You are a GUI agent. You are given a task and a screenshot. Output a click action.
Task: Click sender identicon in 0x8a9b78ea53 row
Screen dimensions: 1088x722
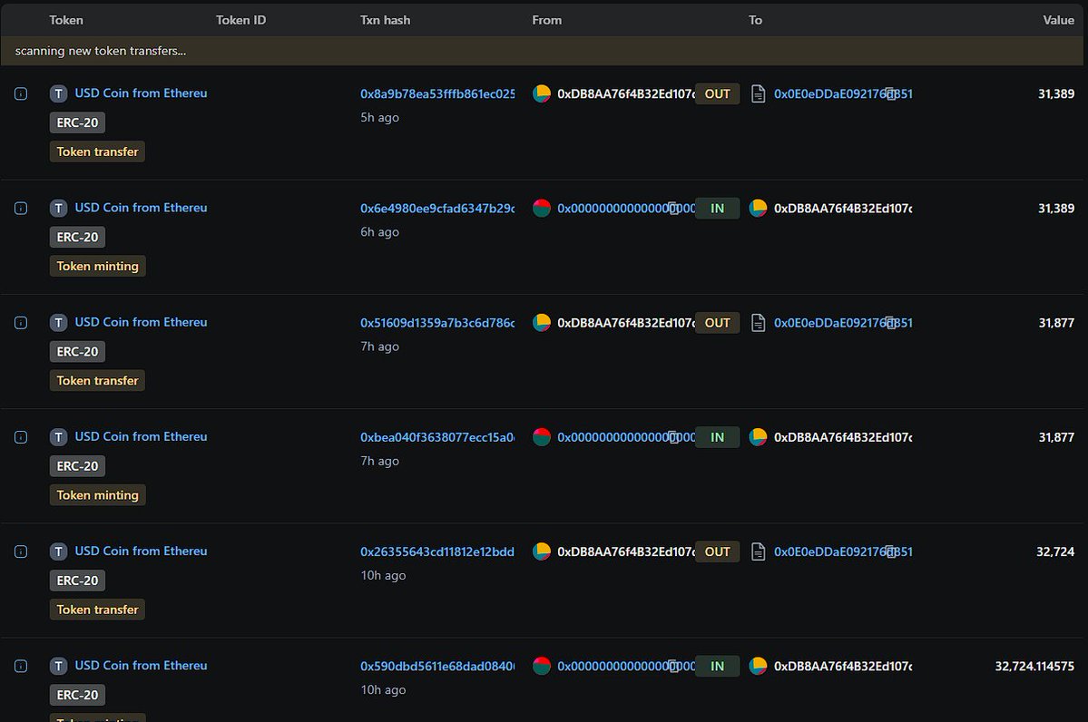coord(542,93)
